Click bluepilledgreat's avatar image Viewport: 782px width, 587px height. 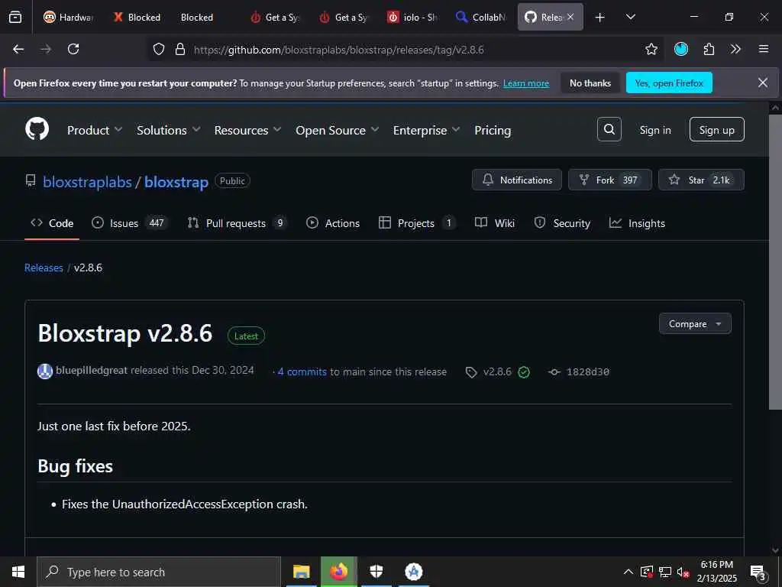click(x=45, y=371)
